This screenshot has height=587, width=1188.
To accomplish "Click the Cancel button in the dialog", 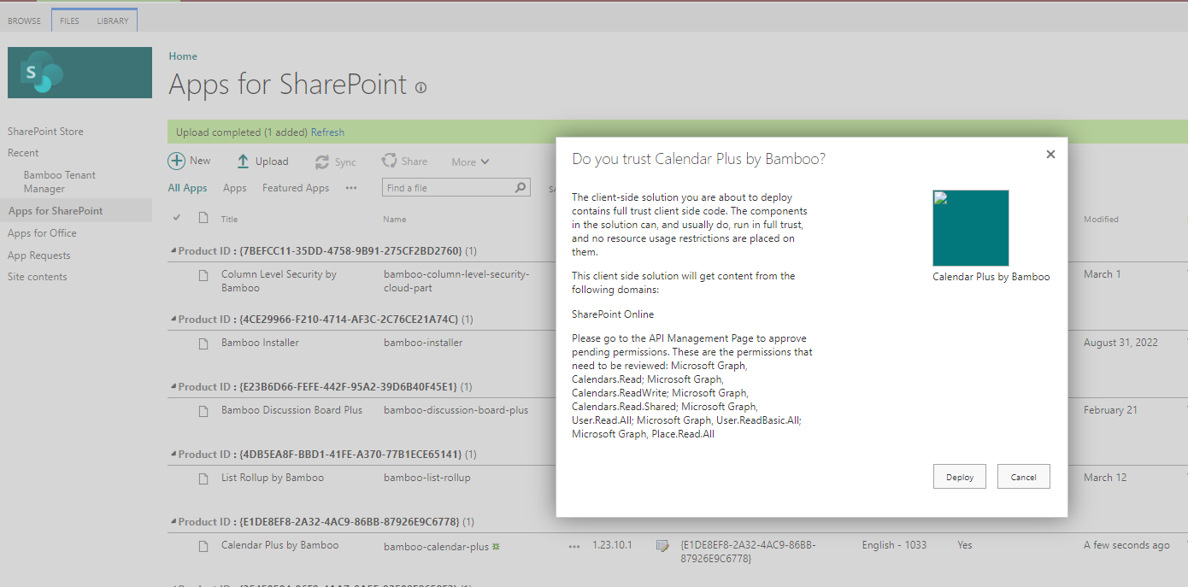I will (1023, 477).
